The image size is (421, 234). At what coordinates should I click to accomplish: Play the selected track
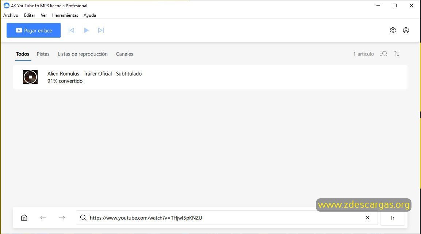coord(86,30)
